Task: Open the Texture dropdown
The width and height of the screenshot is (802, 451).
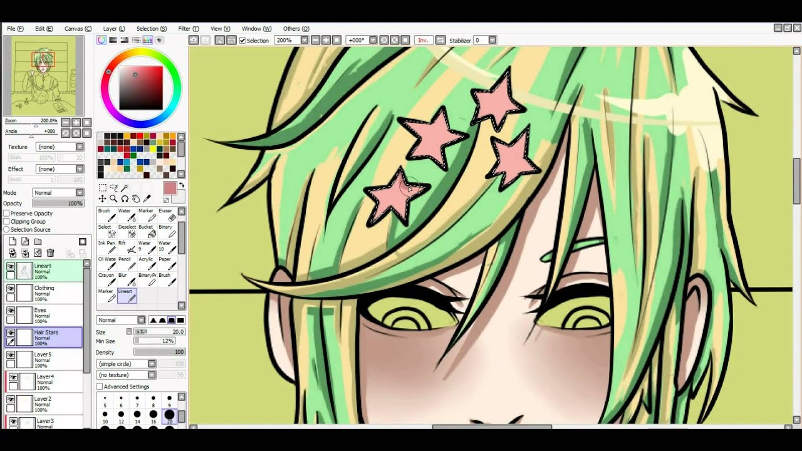Action: [60, 147]
